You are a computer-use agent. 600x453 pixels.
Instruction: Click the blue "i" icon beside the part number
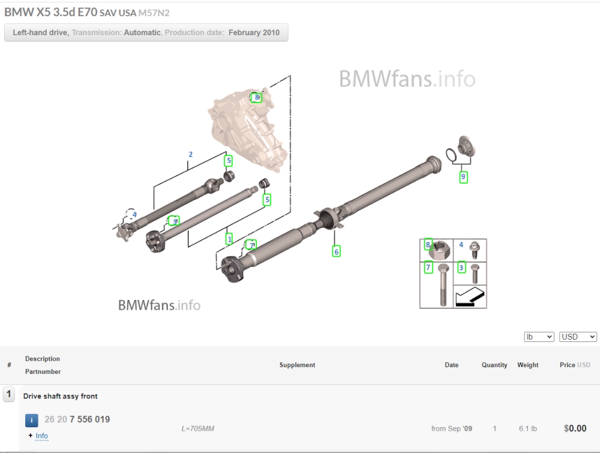coord(32,420)
